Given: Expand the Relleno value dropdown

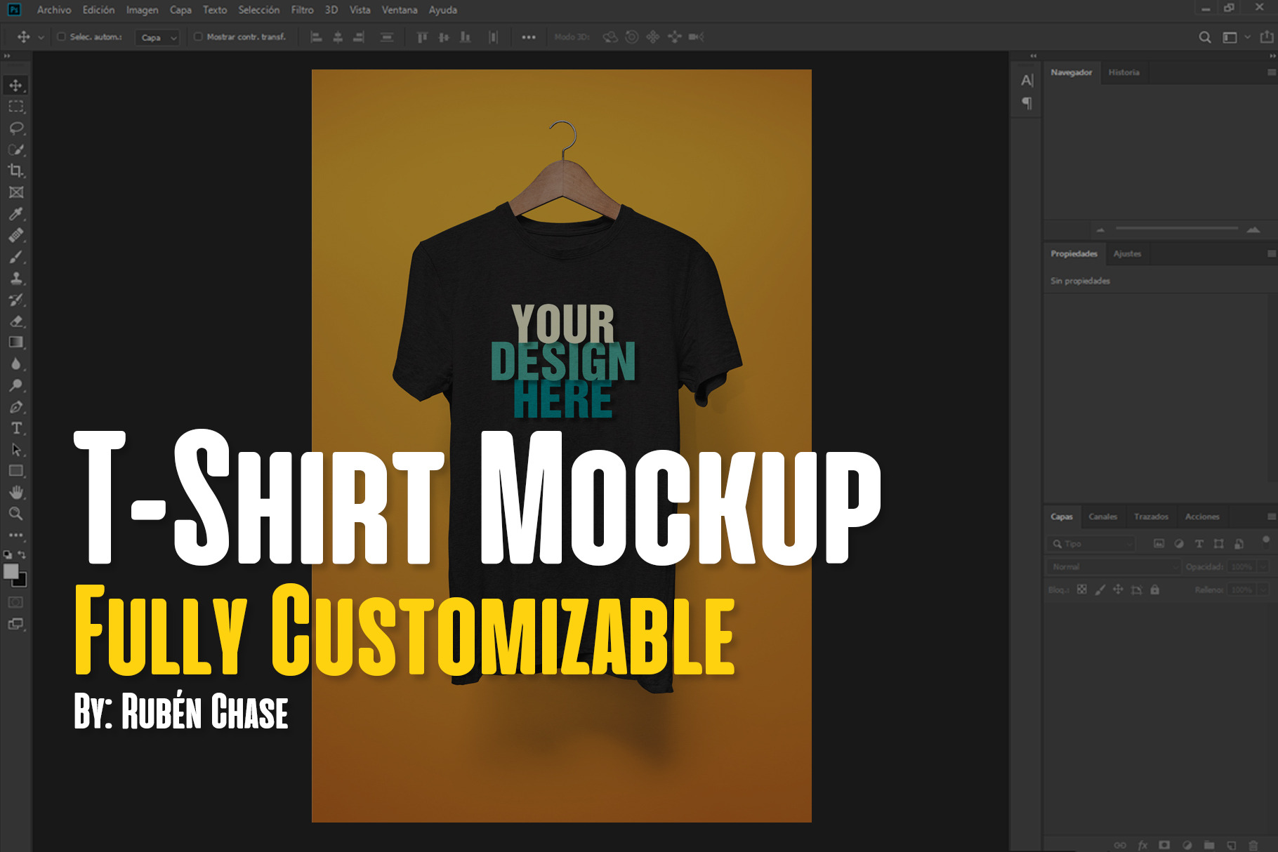Looking at the screenshot, I should 1263,590.
